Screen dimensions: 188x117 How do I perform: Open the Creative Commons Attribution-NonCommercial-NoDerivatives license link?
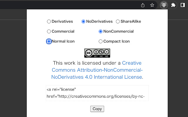97,70
